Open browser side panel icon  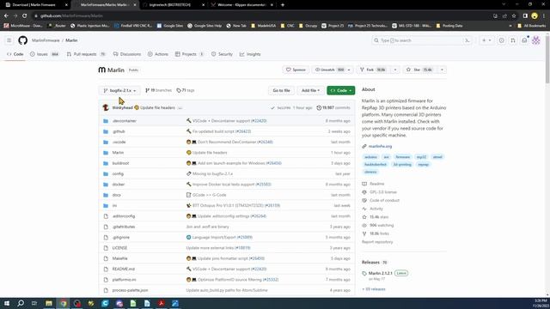[x=525, y=15]
